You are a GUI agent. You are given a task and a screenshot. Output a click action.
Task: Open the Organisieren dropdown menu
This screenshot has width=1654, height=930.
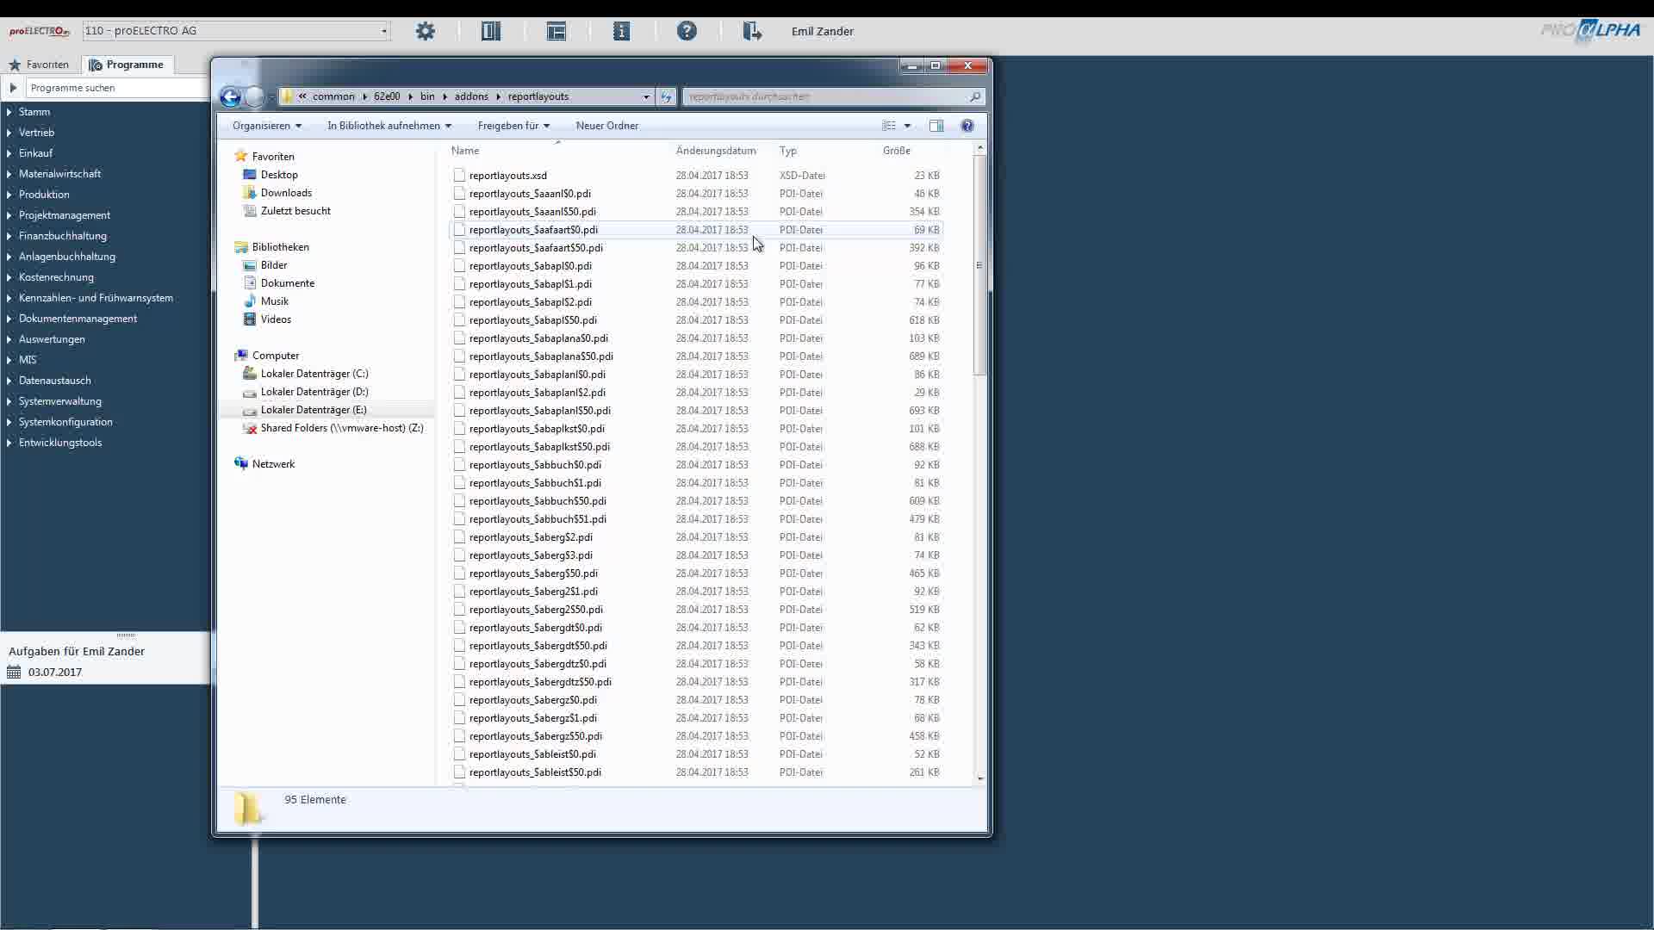tap(267, 126)
